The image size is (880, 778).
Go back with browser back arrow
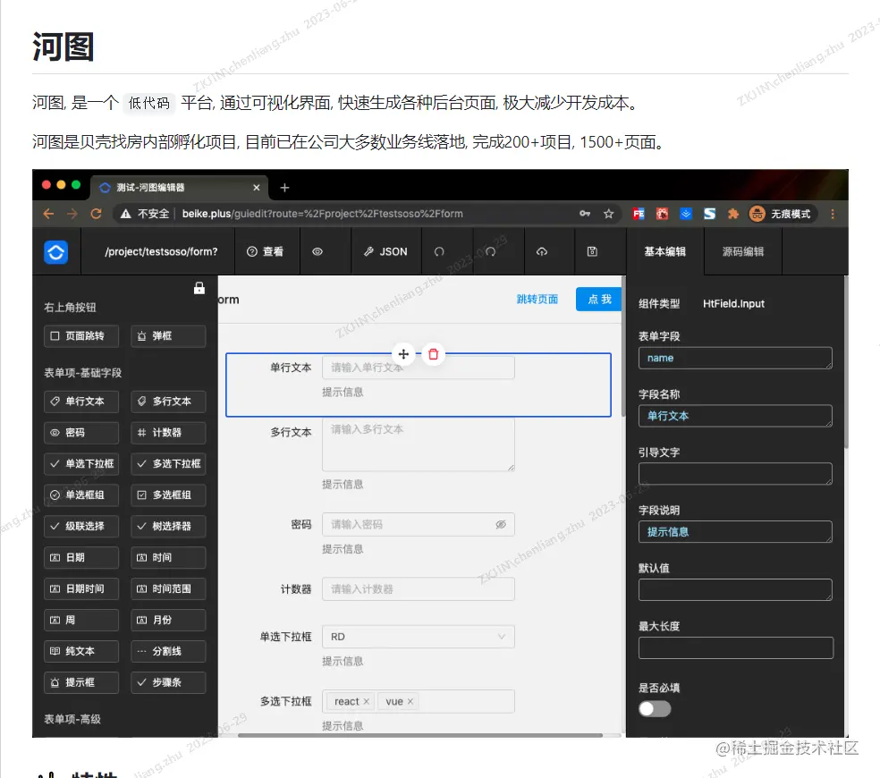(49, 214)
